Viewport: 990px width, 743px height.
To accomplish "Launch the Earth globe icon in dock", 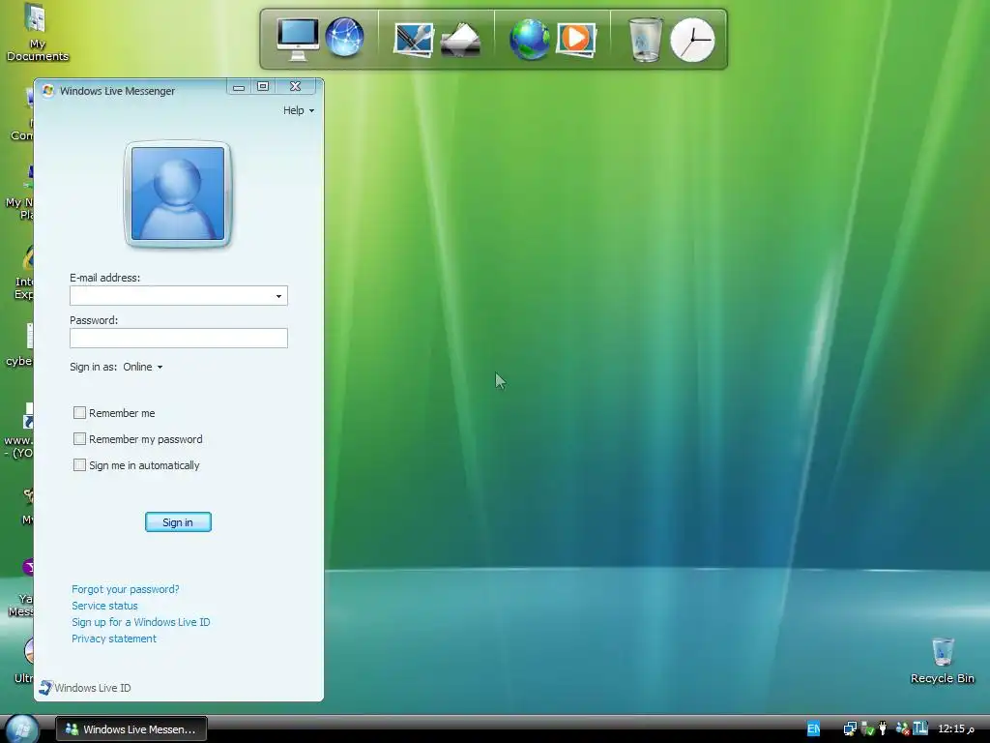I will pos(529,39).
